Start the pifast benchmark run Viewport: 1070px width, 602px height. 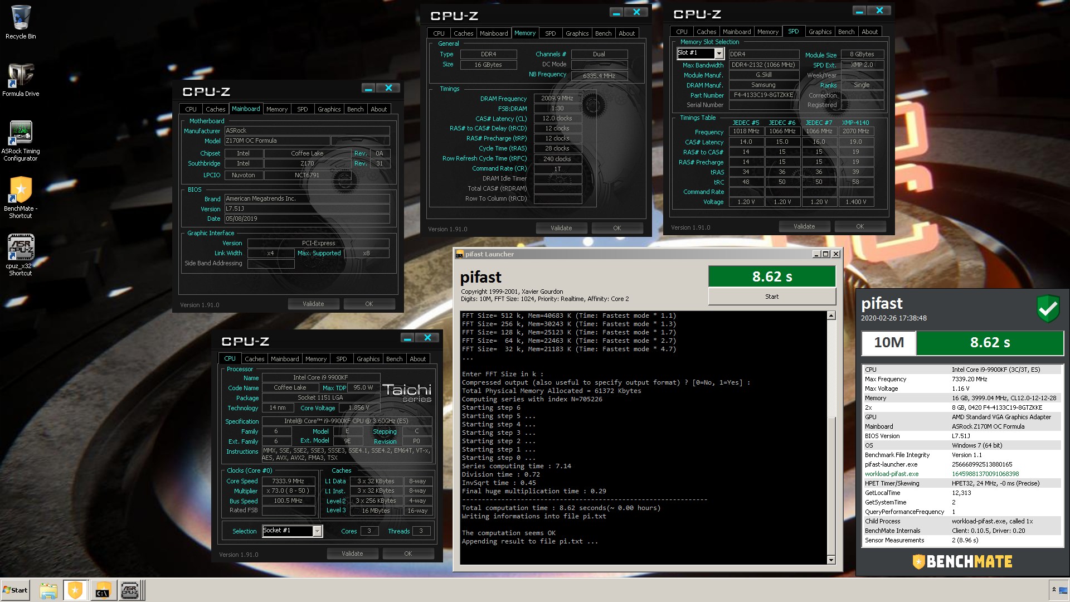pyautogui.click(x=772, y=297)
